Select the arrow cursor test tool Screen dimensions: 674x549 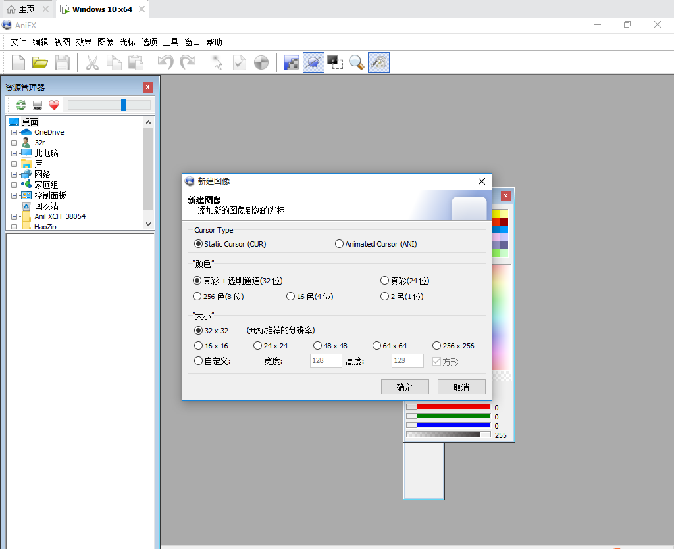[x=216, y=62]
